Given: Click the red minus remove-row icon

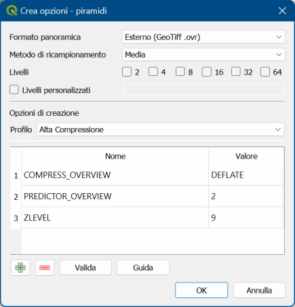Looking at the screenshot, I should (45, 268).
